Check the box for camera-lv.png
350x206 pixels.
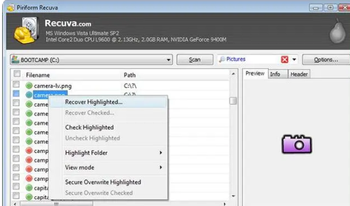coord(16,84)
